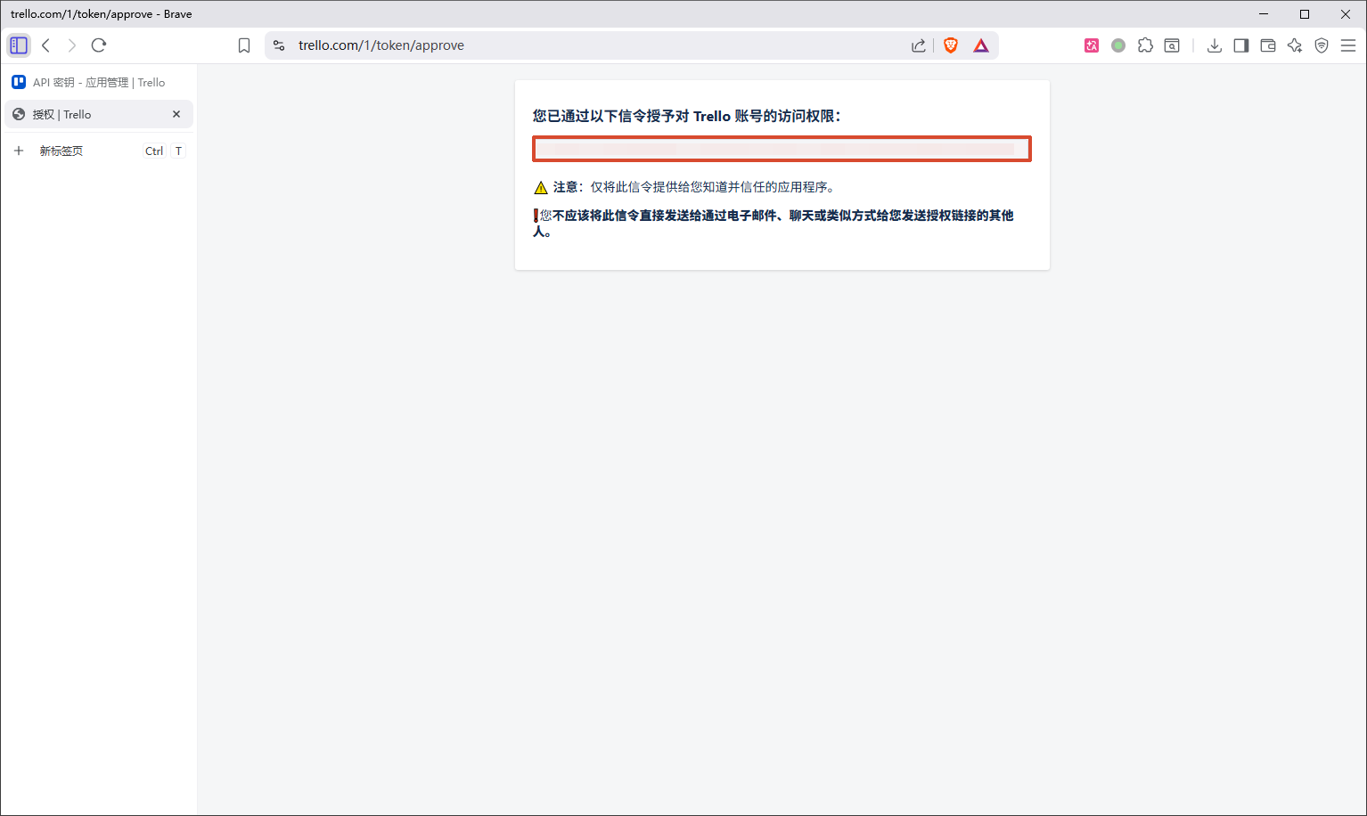This screenshot has width=1367, height=816.
Task: Open the Brave VPN shield icon
Action: (x=1322, y=45)
